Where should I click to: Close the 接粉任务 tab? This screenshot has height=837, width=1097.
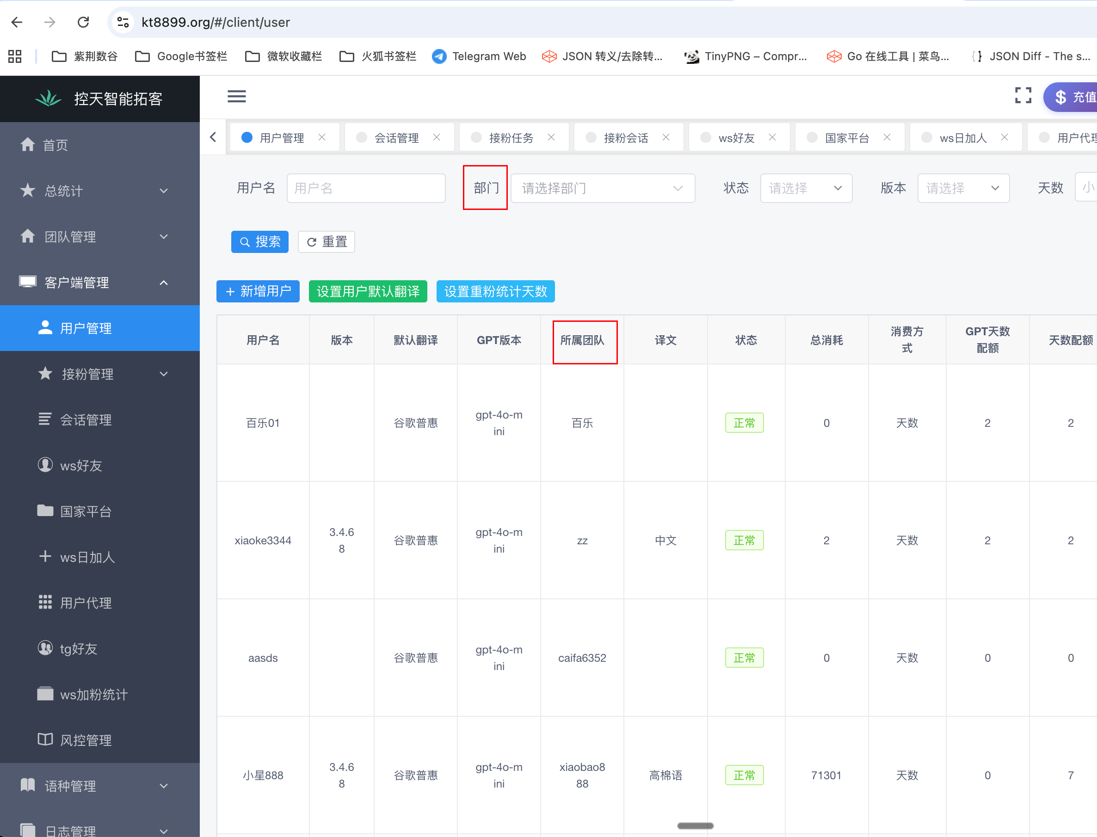point(551,137)
